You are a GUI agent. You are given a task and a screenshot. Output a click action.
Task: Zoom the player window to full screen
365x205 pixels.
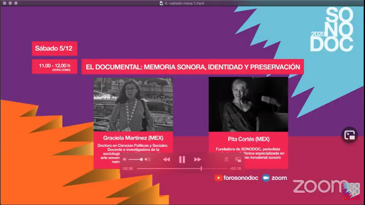click(16, 3)
